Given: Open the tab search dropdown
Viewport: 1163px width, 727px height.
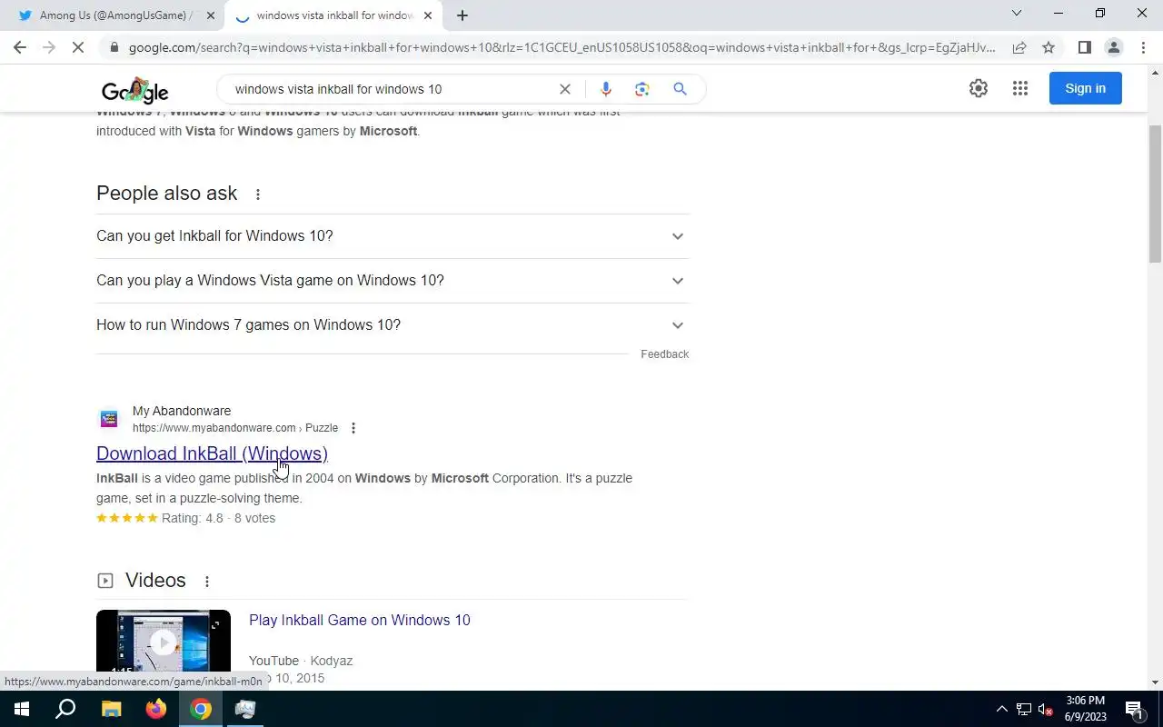Looking at the screenshot, I should click(1017, 14).
